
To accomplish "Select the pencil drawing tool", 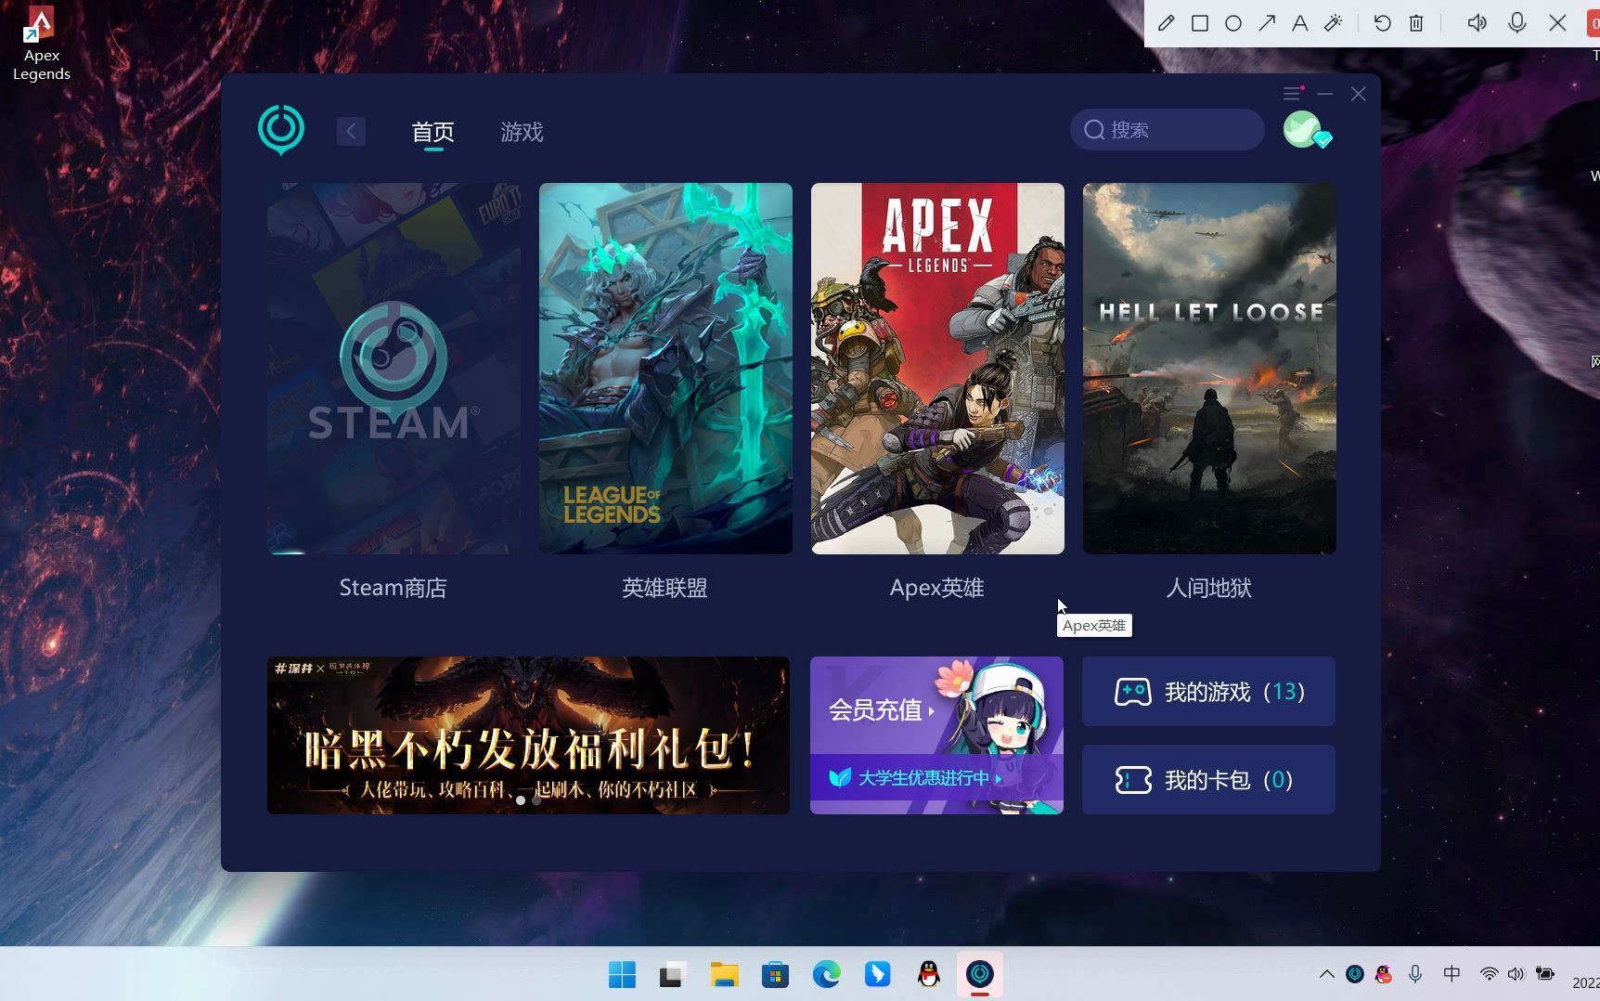I will pyautogui.click(x=1167, y=23).
